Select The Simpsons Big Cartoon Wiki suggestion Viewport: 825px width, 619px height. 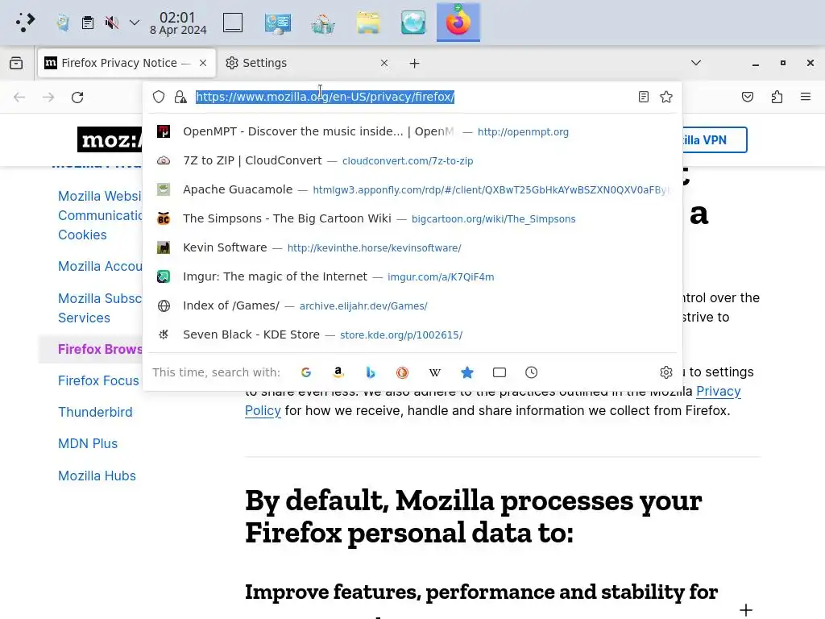(412, 218)
